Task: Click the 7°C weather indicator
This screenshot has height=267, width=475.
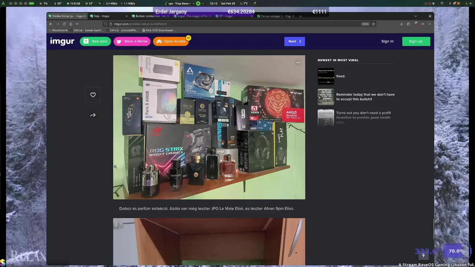Action: [x=243, y=3]
